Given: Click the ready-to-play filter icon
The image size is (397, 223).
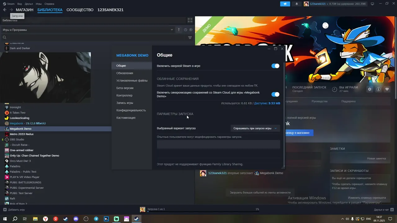Looking at the screenshot, I should pyautogui.click(x=191, y=30).
